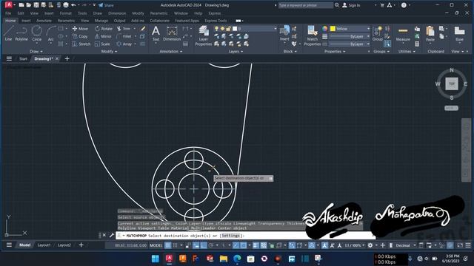Open the Annotate ribbon tab

44,21
